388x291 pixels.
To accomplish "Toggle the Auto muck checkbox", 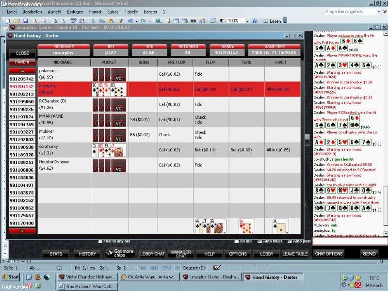I will pos(259,241).
